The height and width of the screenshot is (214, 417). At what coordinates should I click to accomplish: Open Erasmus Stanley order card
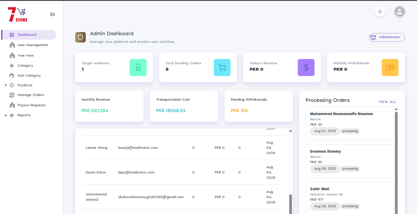[350, 161]
